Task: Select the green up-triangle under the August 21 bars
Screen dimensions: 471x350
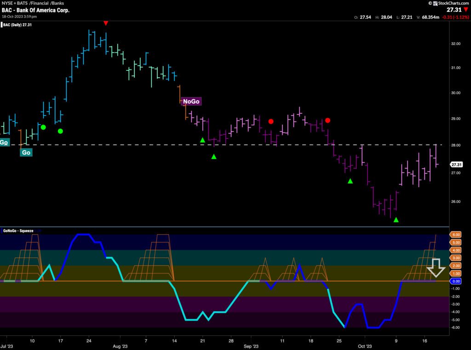Action: pos(203,139)
